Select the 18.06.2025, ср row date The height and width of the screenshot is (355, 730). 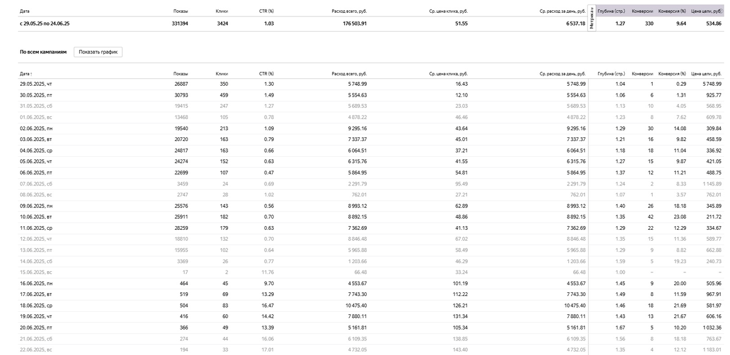[x=36, y=305]
